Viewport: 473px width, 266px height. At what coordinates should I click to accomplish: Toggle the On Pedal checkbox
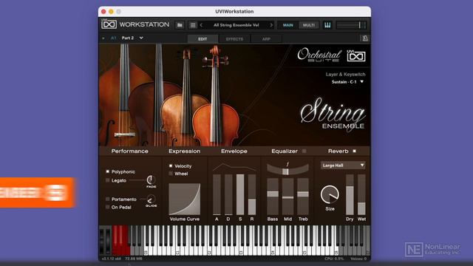point(107,207)
